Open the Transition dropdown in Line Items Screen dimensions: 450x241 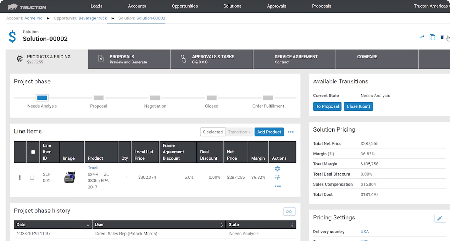point(239,132)
